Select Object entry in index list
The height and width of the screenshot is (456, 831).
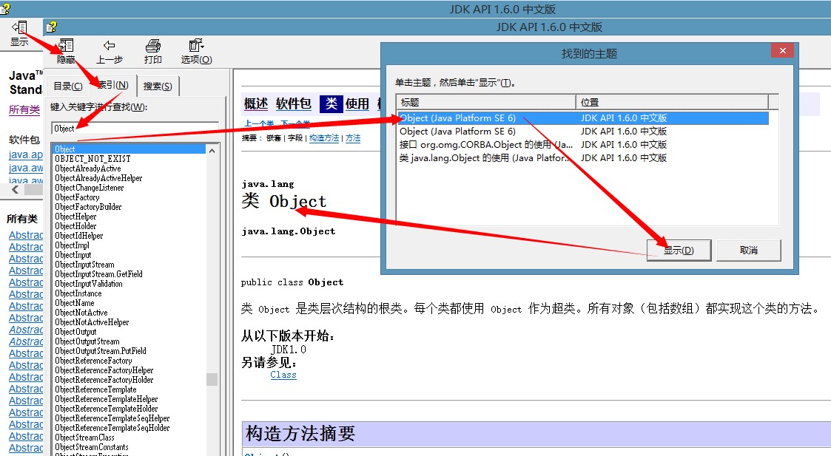point(129,149)
